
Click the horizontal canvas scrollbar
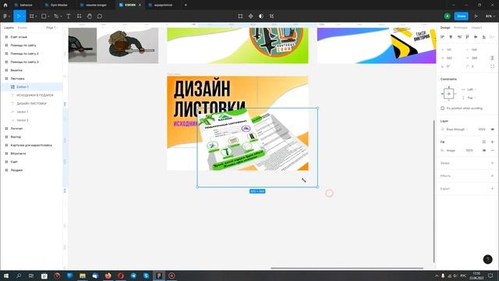pyautogui.click(x=347, y=268)
